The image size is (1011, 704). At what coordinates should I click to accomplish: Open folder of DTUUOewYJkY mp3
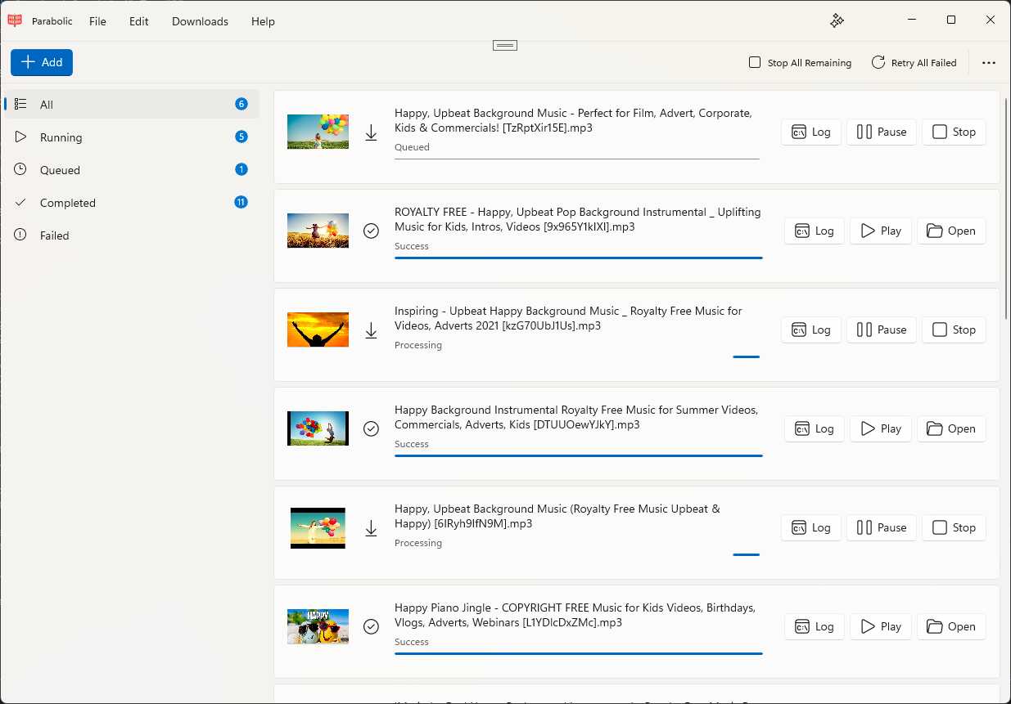pos(951,428)
